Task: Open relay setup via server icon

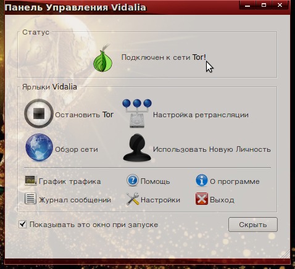Action: coord(137,114)
